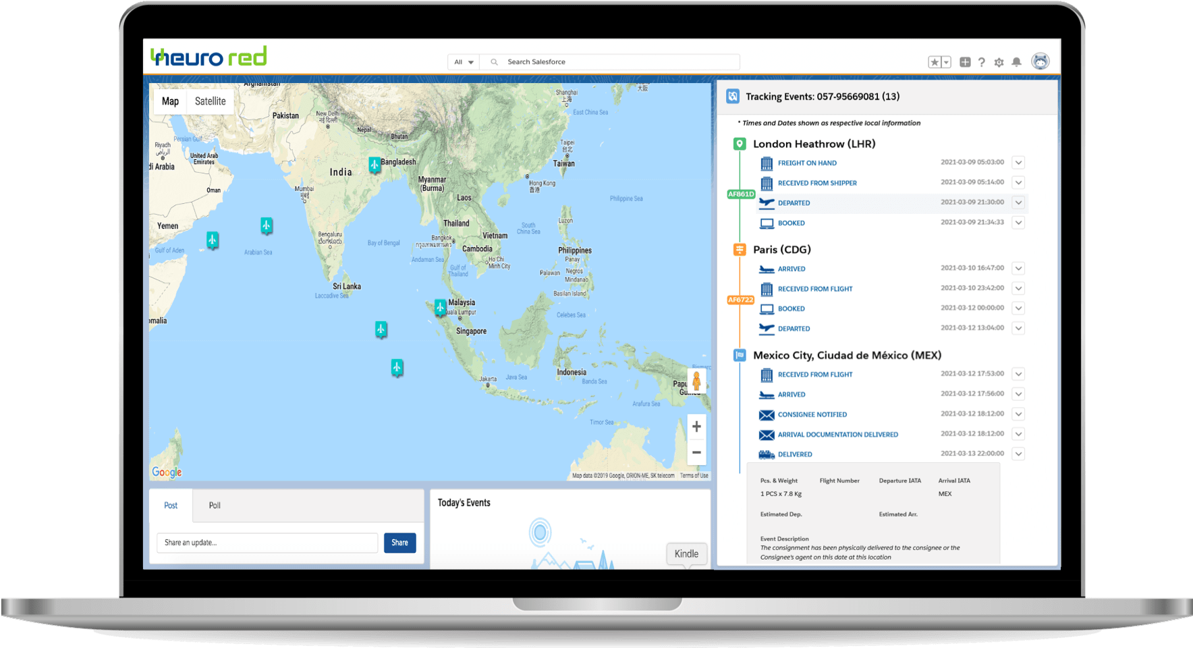The width and height of the screenshot is (1193, 648).
Task: Click the Mexico City destination flag icon
Action: click(x=740, y=355)
